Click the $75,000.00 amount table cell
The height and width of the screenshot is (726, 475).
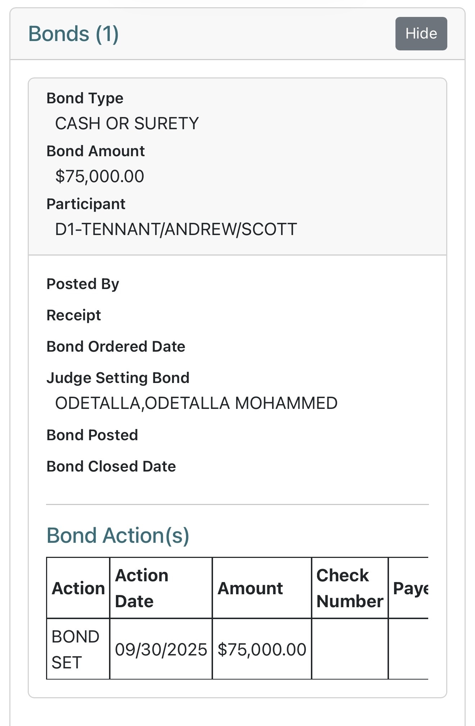tap(262, 650)
